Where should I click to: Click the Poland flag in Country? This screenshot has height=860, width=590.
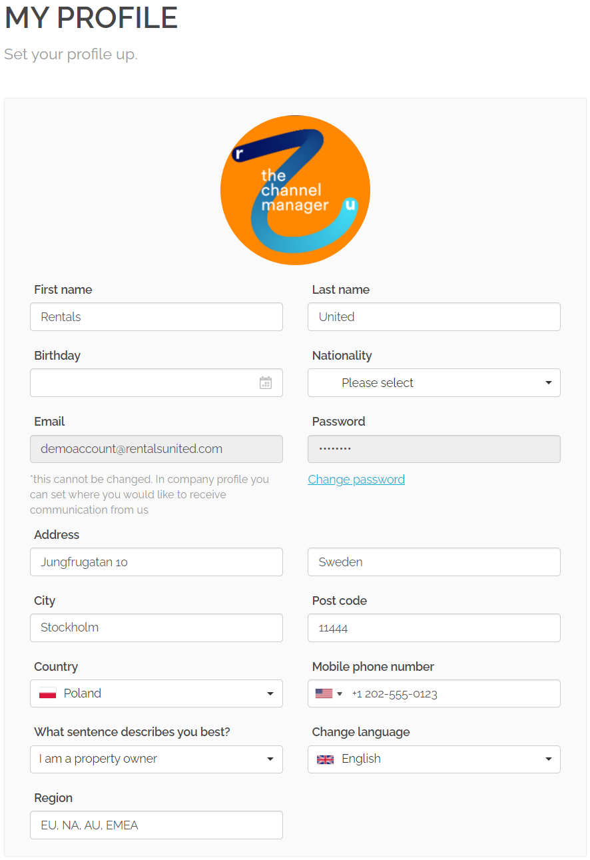click(47, 693)
